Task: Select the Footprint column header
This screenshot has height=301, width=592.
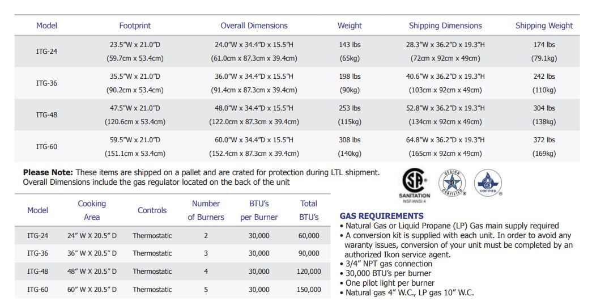Action: pyautogui.click(x=135, y=26)
